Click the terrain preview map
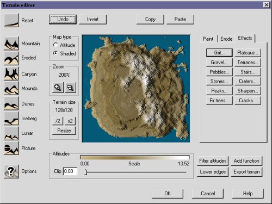The width and height of the screenshot is (272, 204). [x=136, y=89]
